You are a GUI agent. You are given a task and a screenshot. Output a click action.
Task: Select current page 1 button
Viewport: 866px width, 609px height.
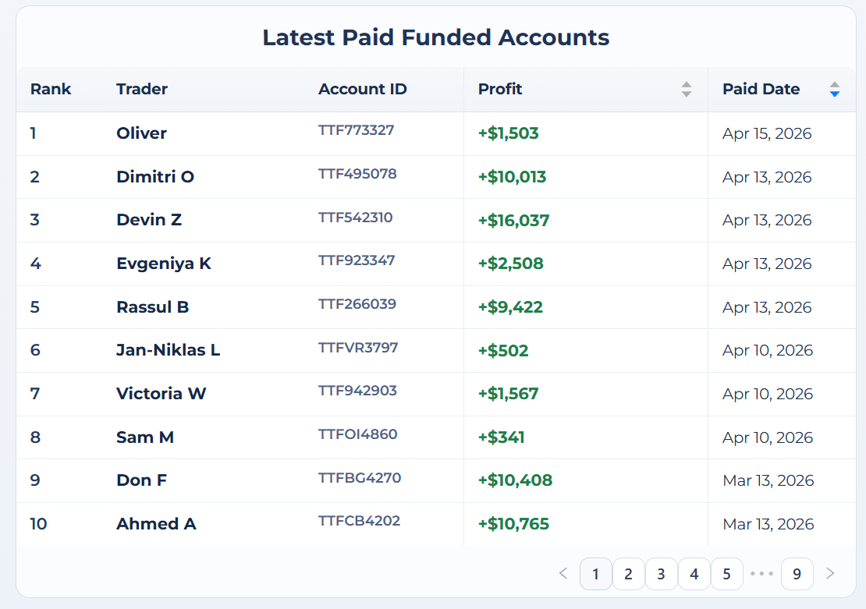coord(595,574)
